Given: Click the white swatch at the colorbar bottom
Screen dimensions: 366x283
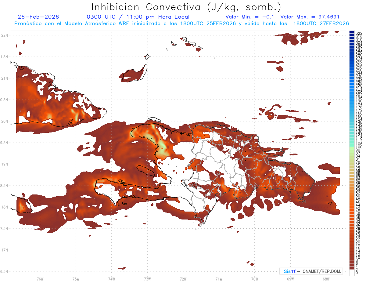Looking at the screenshot, I should click(x=352, y=273).
